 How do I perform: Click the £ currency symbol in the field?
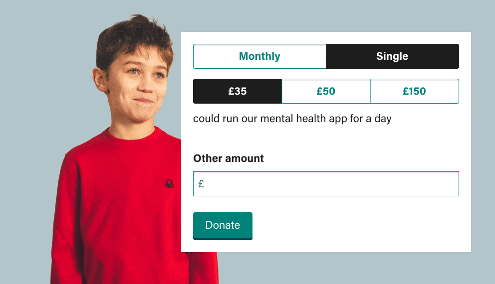[201, 183]
